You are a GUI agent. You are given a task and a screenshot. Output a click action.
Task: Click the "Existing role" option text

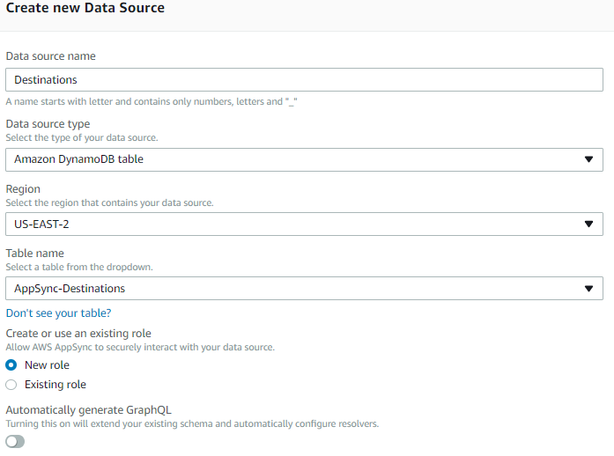pos(55,385)
